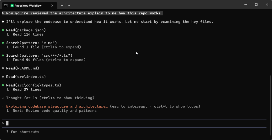Click the terminal app icon in title bar
This screenshot has height=140, width=272.
(x=6, y=5)
